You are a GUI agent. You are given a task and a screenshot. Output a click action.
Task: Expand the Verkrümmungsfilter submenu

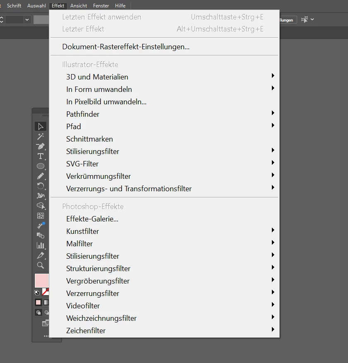pos(164,176)
